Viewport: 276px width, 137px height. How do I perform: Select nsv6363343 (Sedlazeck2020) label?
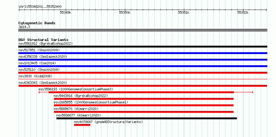pyautogui.click(x=43, y=83)
